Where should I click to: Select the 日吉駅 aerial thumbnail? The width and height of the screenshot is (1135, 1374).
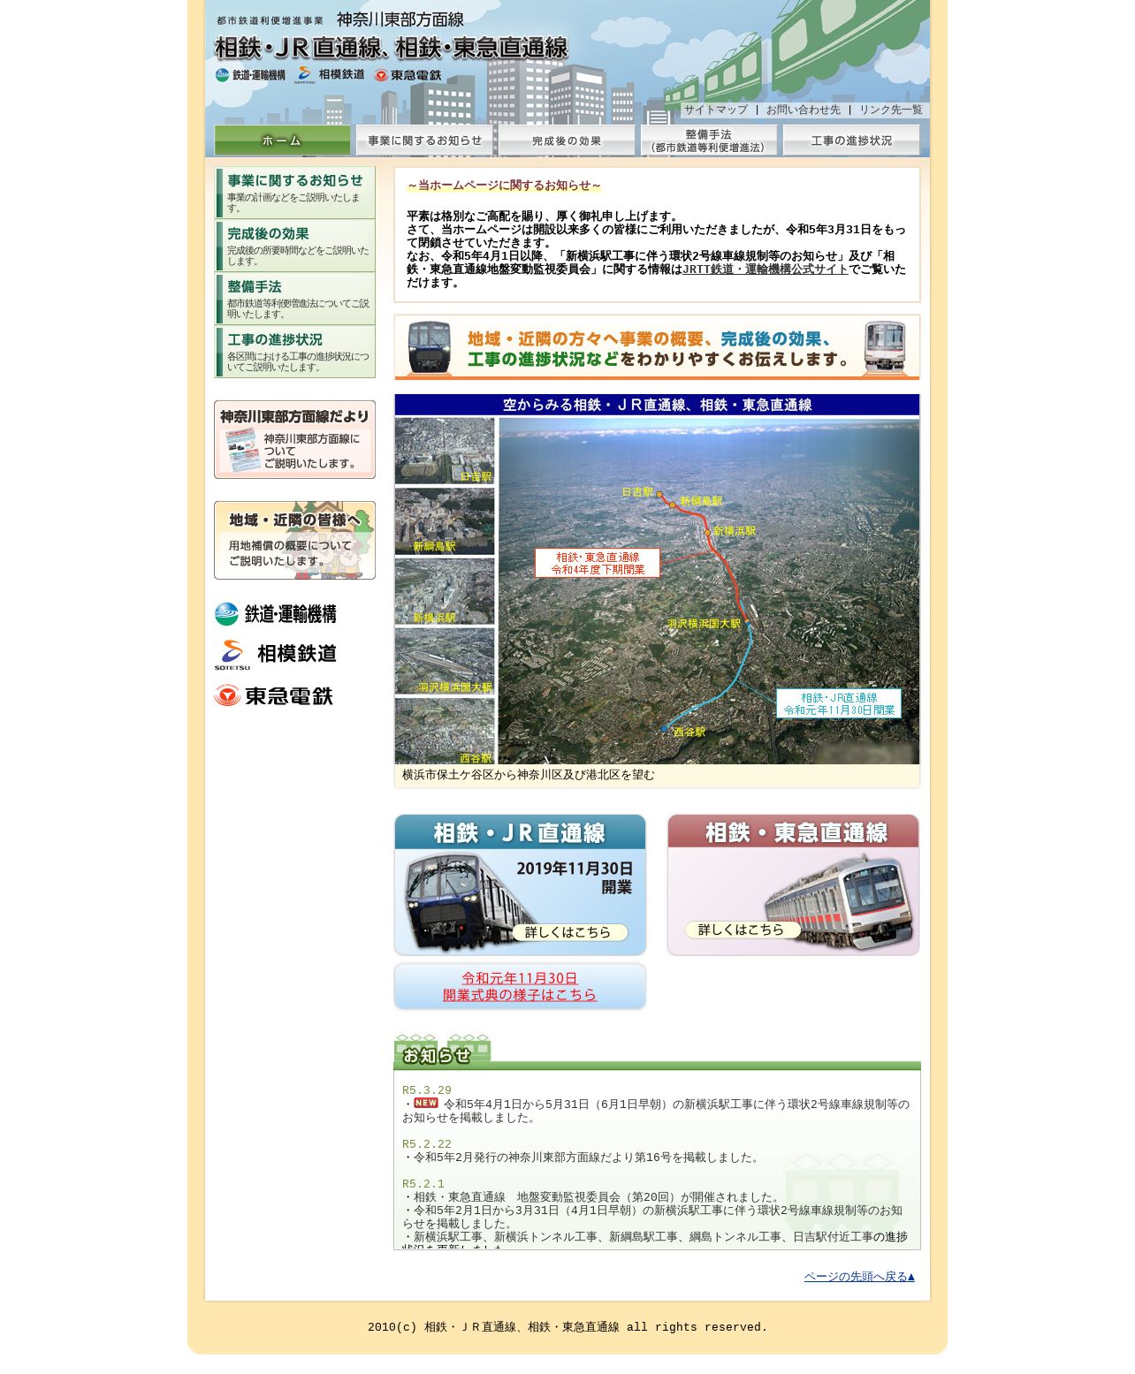[x=445, y=451]
